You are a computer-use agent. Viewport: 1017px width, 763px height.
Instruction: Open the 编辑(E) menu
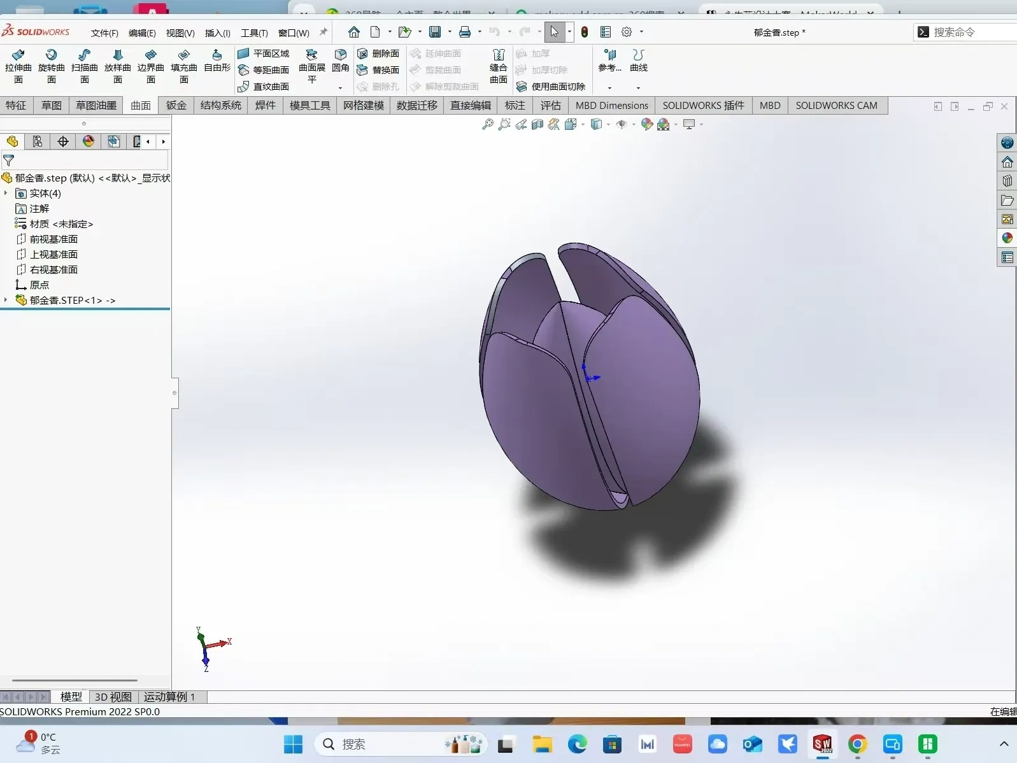click(142, 33)
